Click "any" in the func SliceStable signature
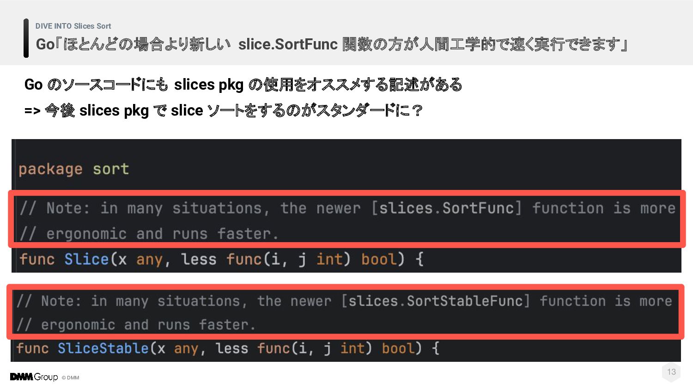This screenshot has height=390, width=693. coord(186,348)
